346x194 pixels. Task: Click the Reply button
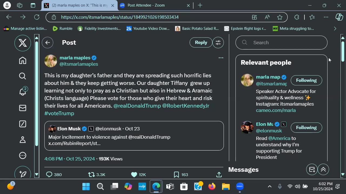pos(201,43)
